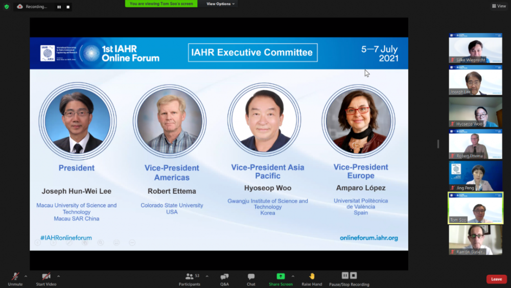Image resolution: width=511 pixels, height=288 pixels.
Task: Click the IAHR logo on the slide
Action: 48,53
